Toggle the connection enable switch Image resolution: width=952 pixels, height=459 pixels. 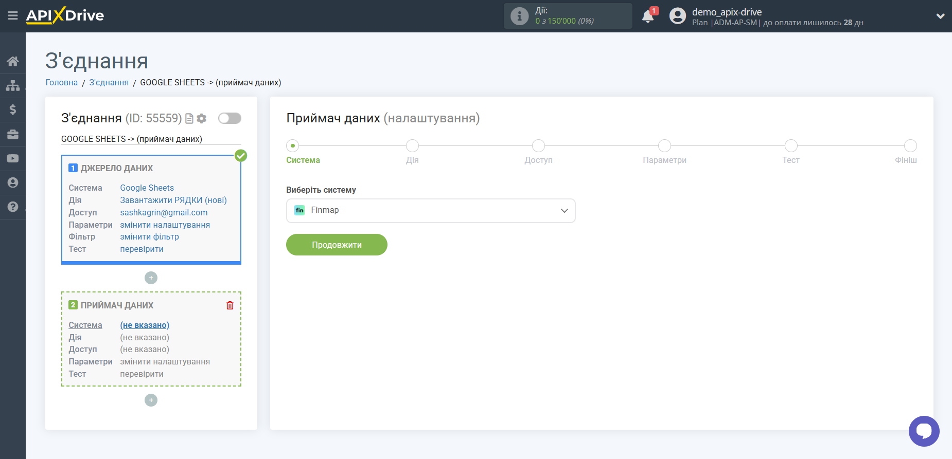click(x=230, y=119)
